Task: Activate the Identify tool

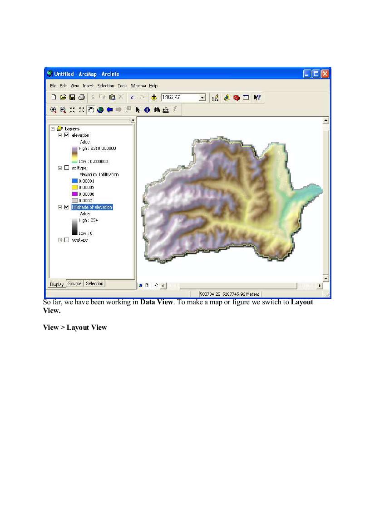Action: coord(147,110)
